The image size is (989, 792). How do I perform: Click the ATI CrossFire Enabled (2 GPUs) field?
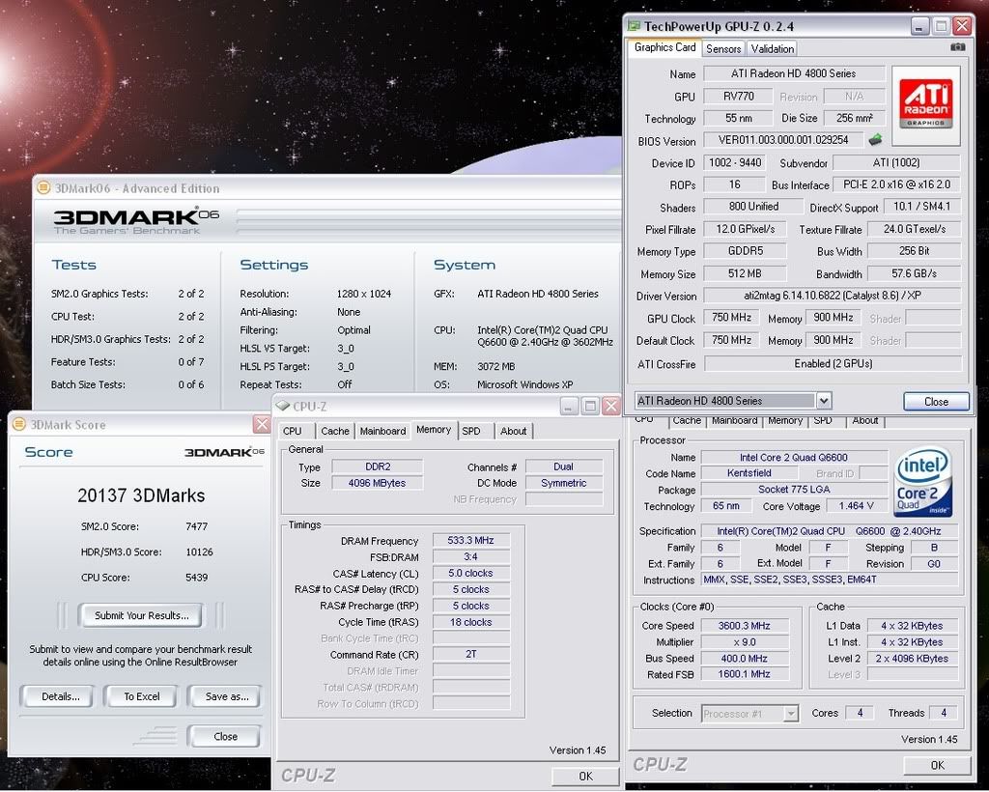(x=833, y=364)
